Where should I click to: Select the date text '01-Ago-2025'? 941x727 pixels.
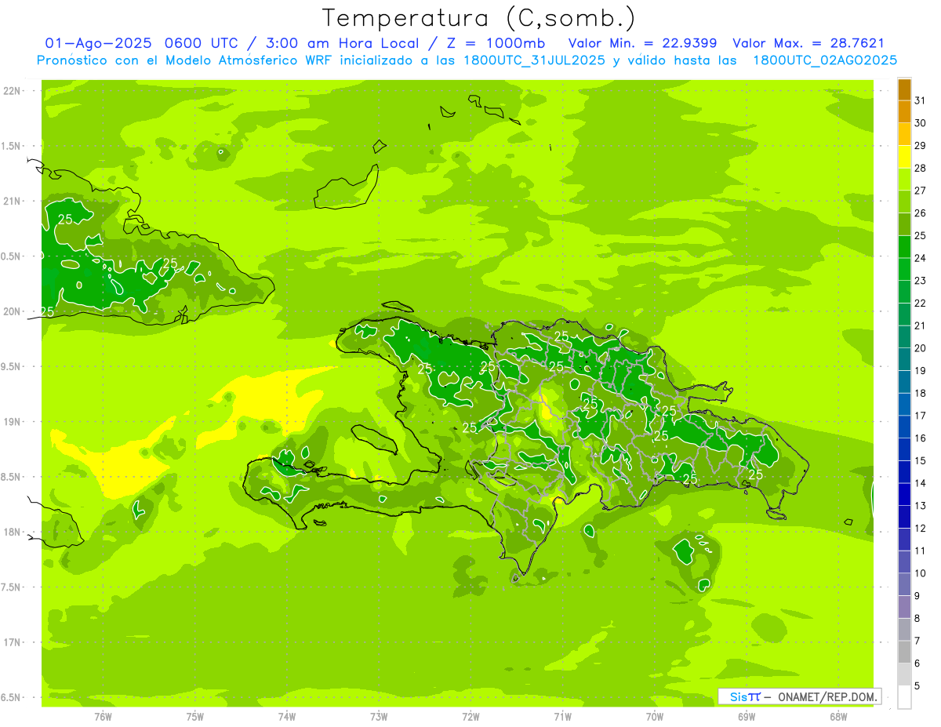click(x=99, y=43)
